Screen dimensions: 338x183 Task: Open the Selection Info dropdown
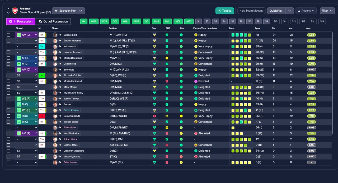68,11
